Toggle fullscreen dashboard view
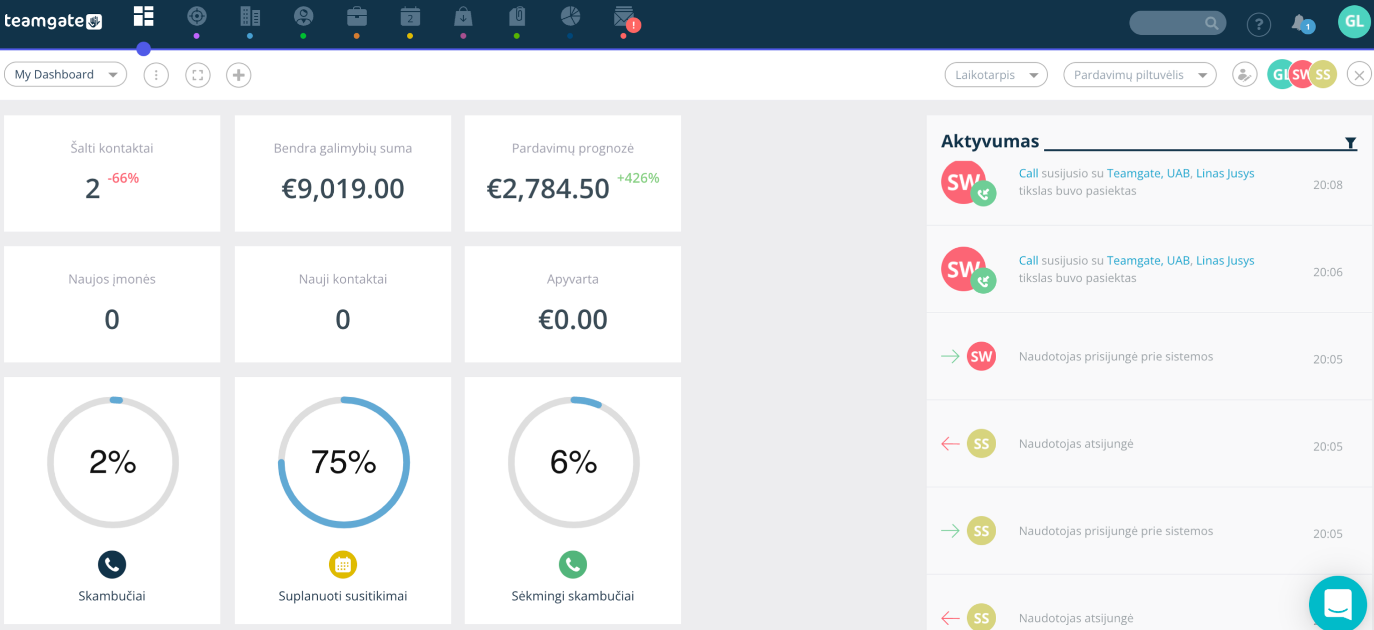Screen dimensions: 1374x630 coord(198,75)
